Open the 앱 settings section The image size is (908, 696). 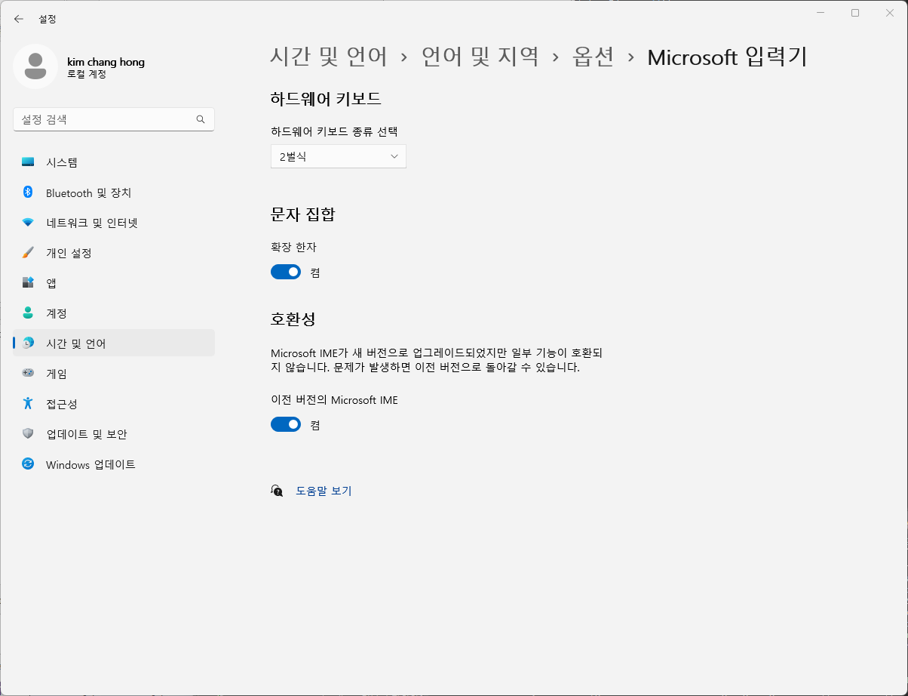coord(114,283)
